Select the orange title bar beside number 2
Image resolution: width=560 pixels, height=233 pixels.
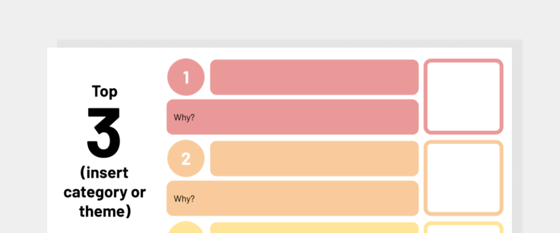pos(314,158)
